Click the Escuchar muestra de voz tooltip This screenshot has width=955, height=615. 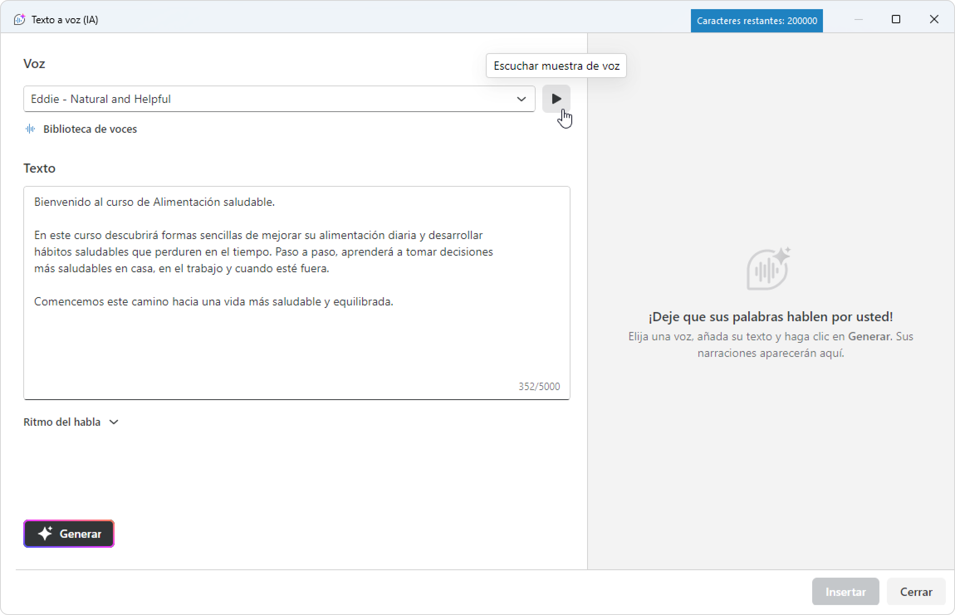tap(556, 66)
